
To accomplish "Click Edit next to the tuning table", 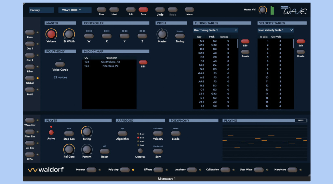I will click(245, 41).
